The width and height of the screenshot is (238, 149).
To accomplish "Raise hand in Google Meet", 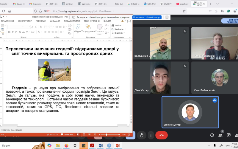I will pyautogui.click(x=142, y=135).
